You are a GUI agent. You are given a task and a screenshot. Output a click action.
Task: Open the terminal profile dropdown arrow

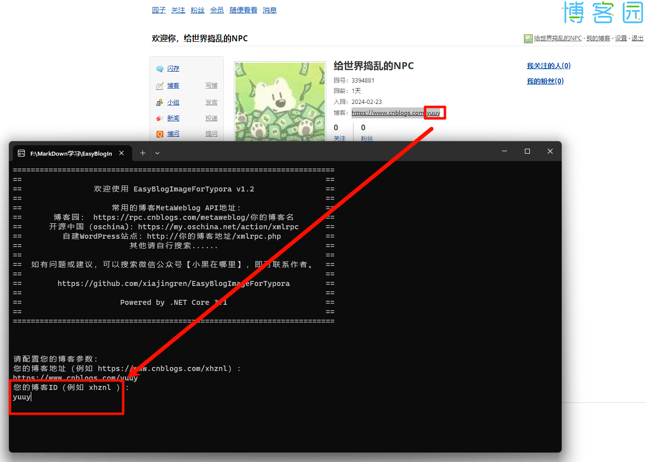coord(157,153)
